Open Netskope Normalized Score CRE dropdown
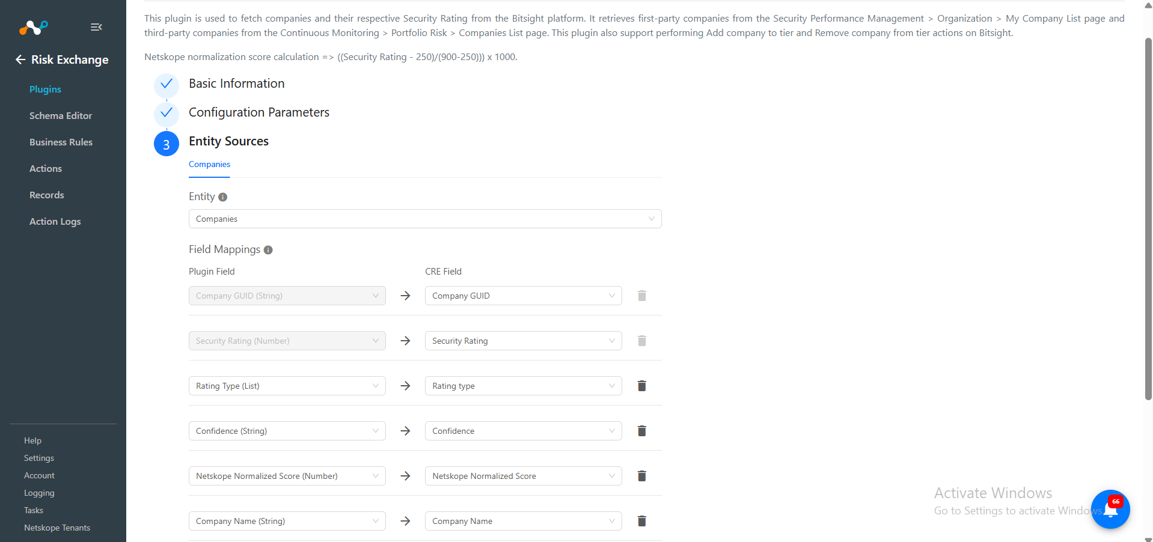Viewport: 1153px width, 542px height. tap(524, 476)
